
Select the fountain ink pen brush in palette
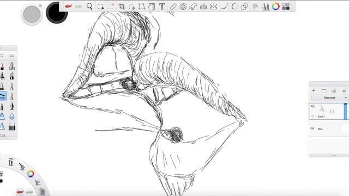point(12,106)
